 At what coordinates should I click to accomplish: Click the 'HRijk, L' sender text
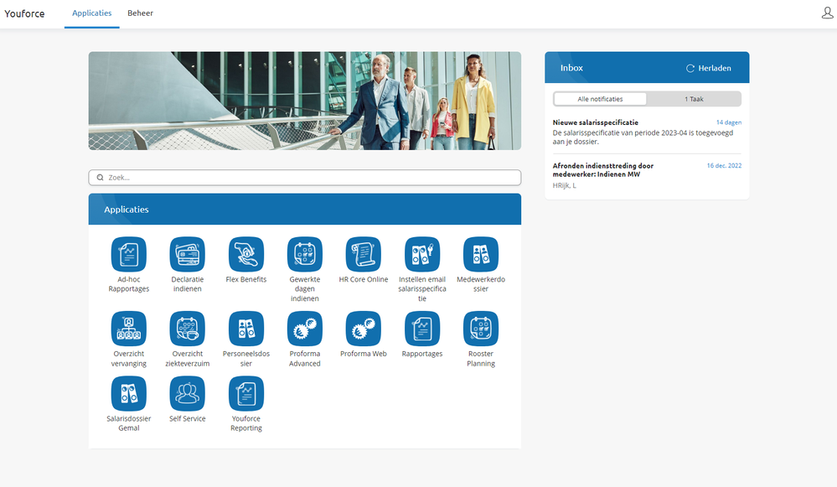pyautogui.click(x=564, y=185)
